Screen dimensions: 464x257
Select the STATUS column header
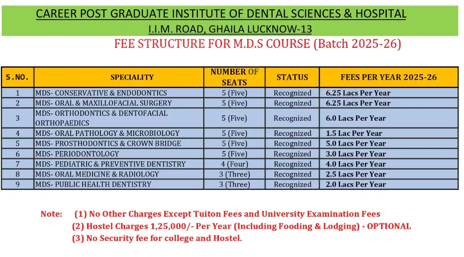tap(292, 77)
